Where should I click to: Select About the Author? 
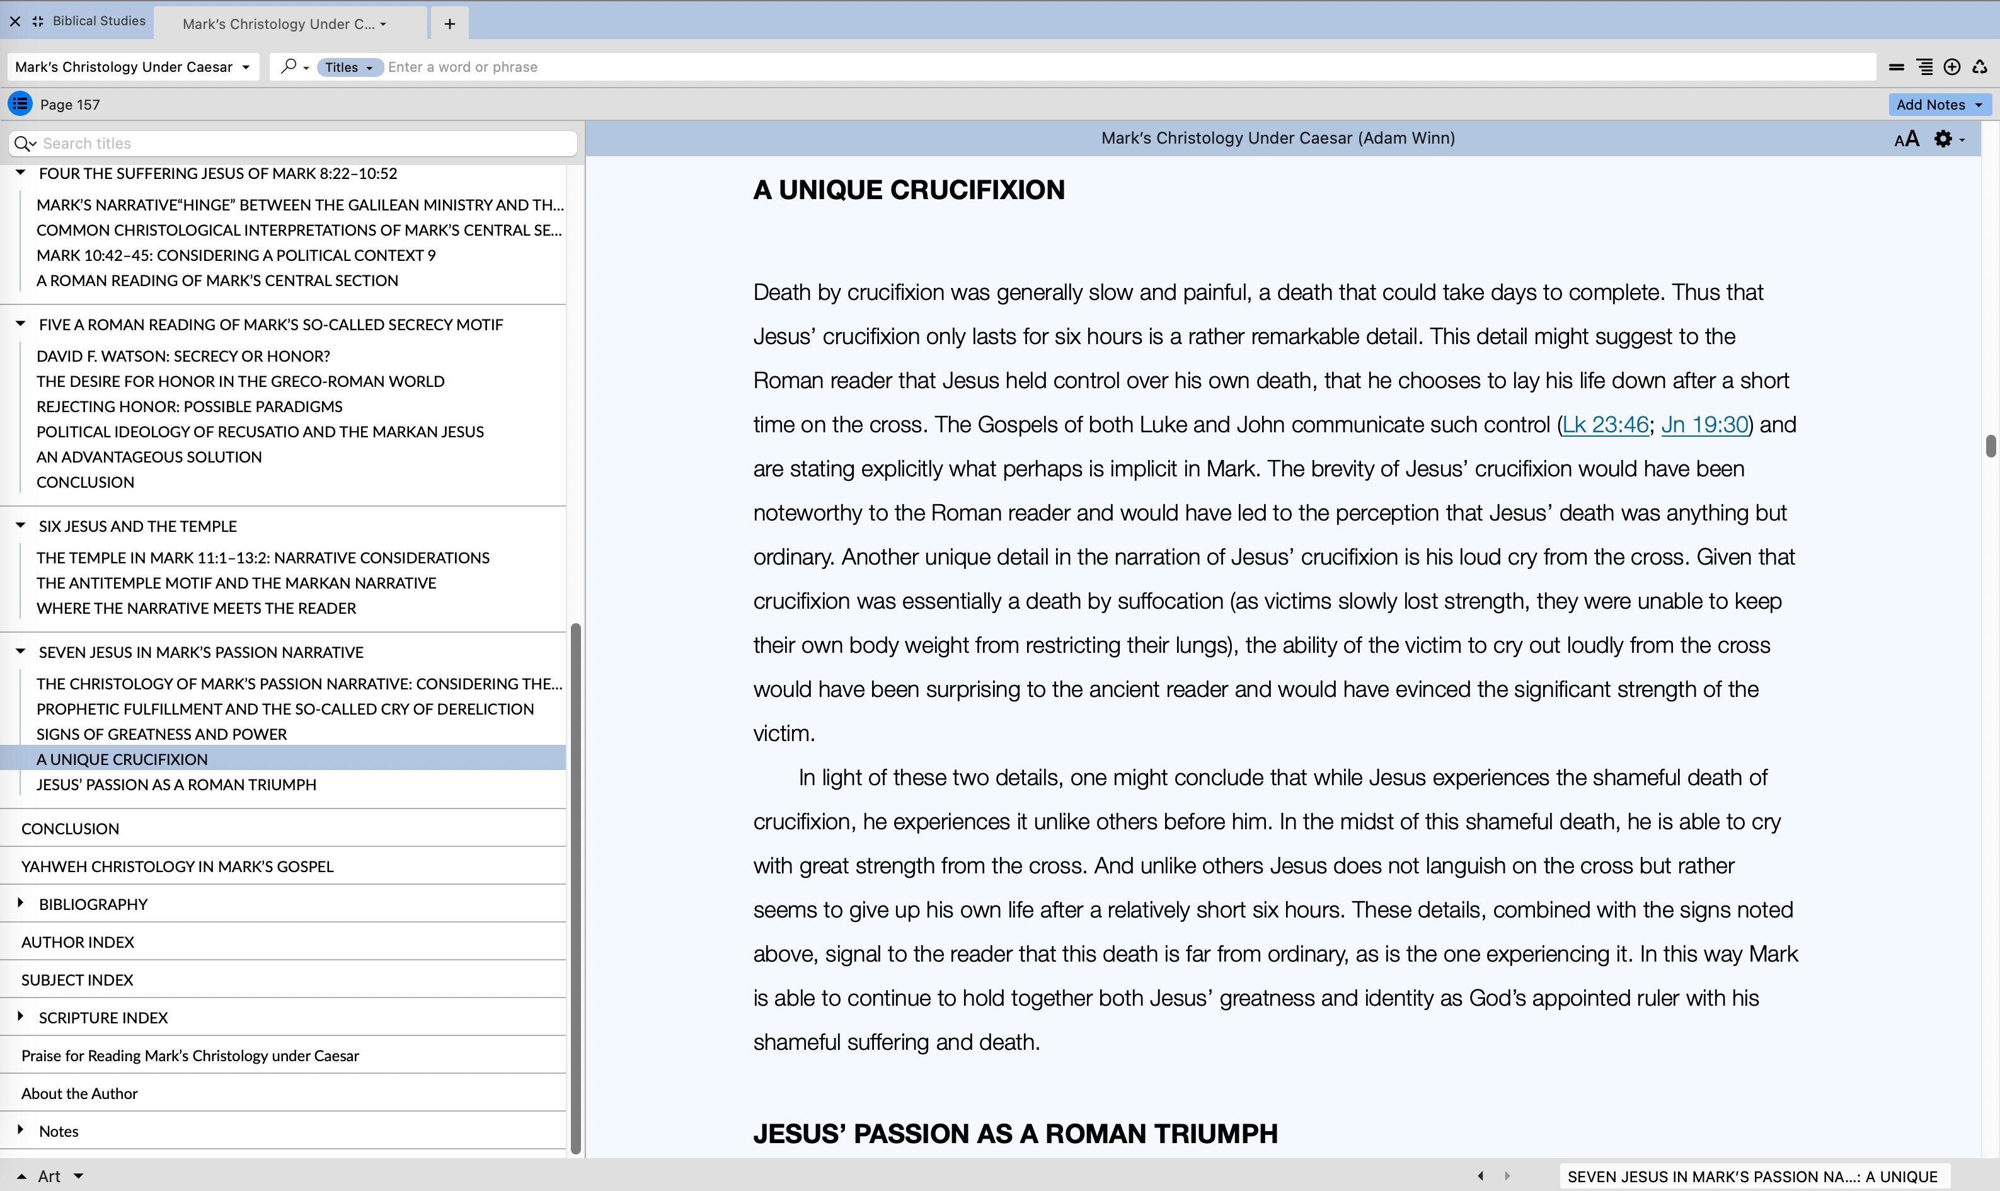coord(79,1094)
